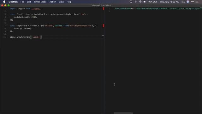
Task: Open the Siri menu bar icon
Action: click(x=188, y=2)
